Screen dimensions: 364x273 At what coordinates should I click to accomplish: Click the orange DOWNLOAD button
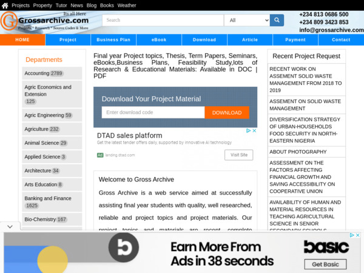227,113
